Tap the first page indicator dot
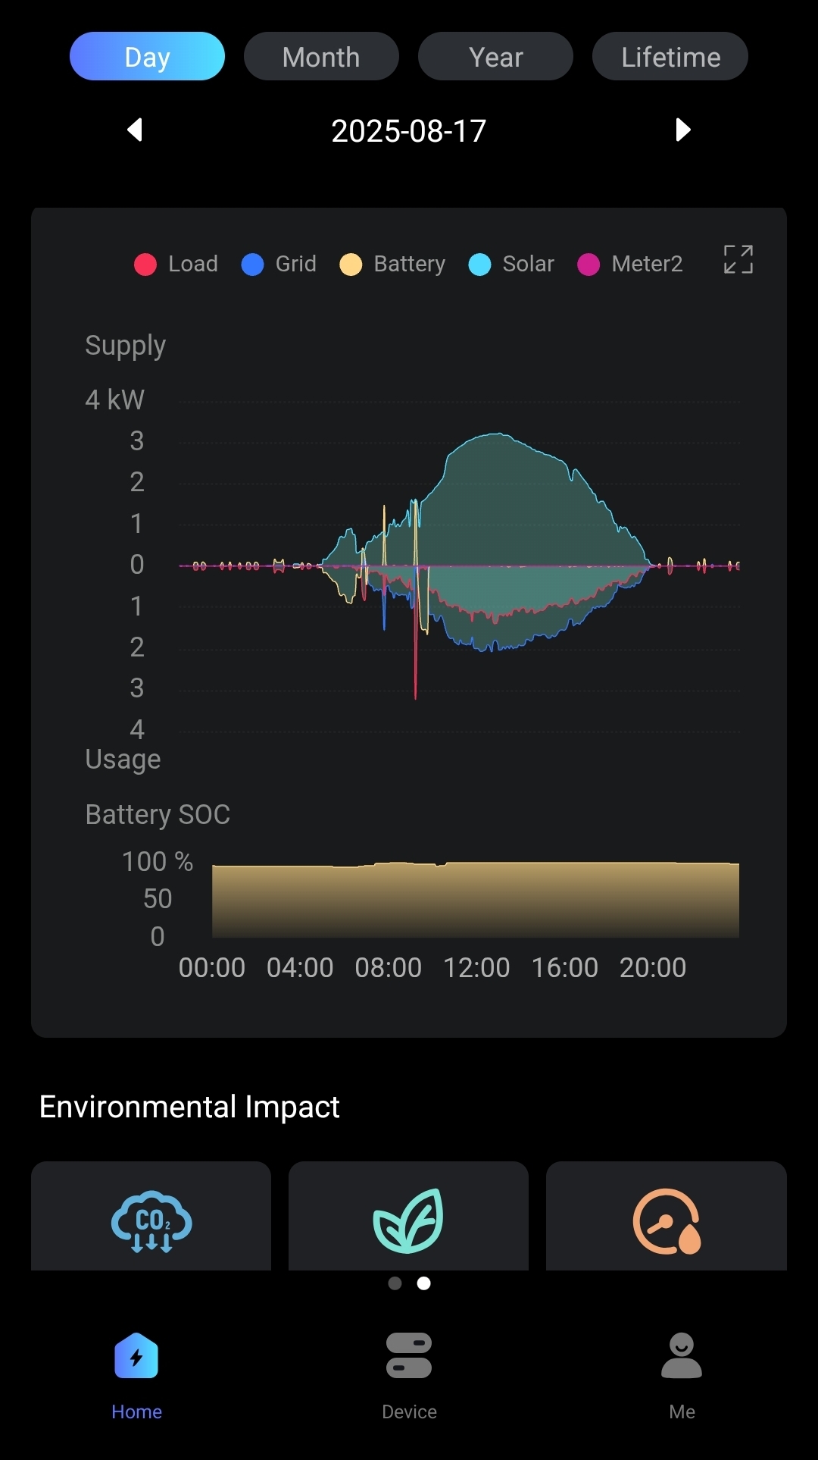818x1460 pixels. 395,1283
